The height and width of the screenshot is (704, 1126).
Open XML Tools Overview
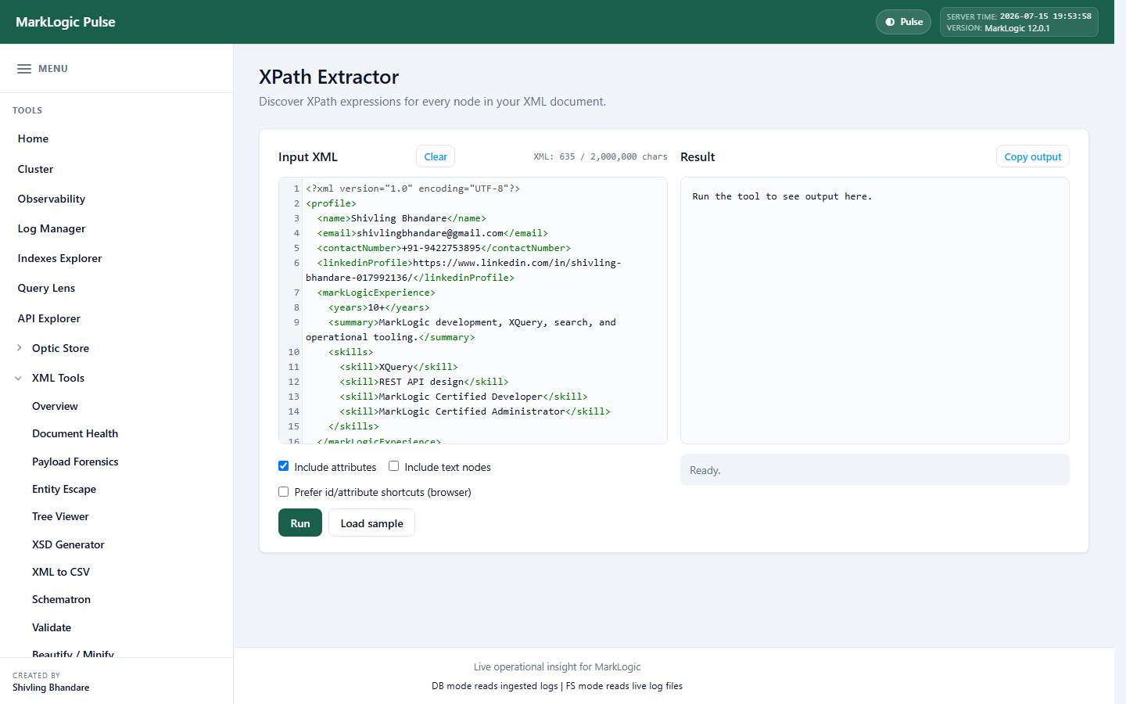coord(55,406)
